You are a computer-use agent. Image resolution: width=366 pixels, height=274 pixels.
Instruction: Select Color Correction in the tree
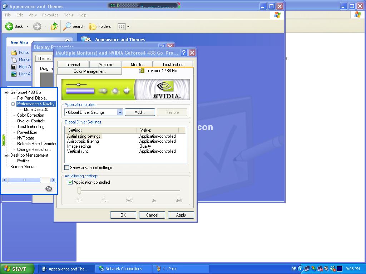[x=31, y=115]
